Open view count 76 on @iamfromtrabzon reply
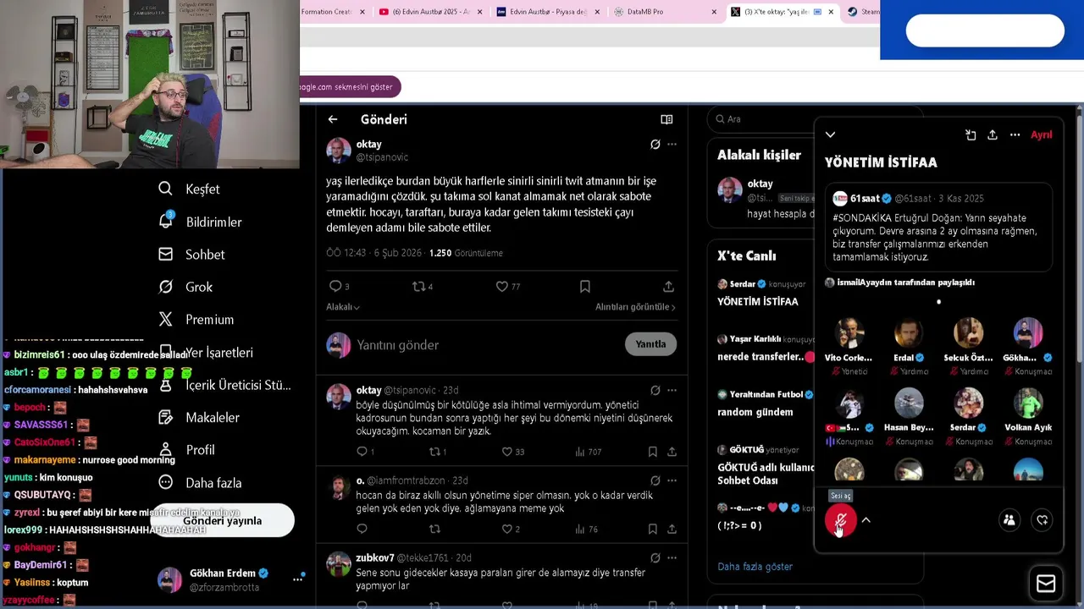 coord(586,529)
